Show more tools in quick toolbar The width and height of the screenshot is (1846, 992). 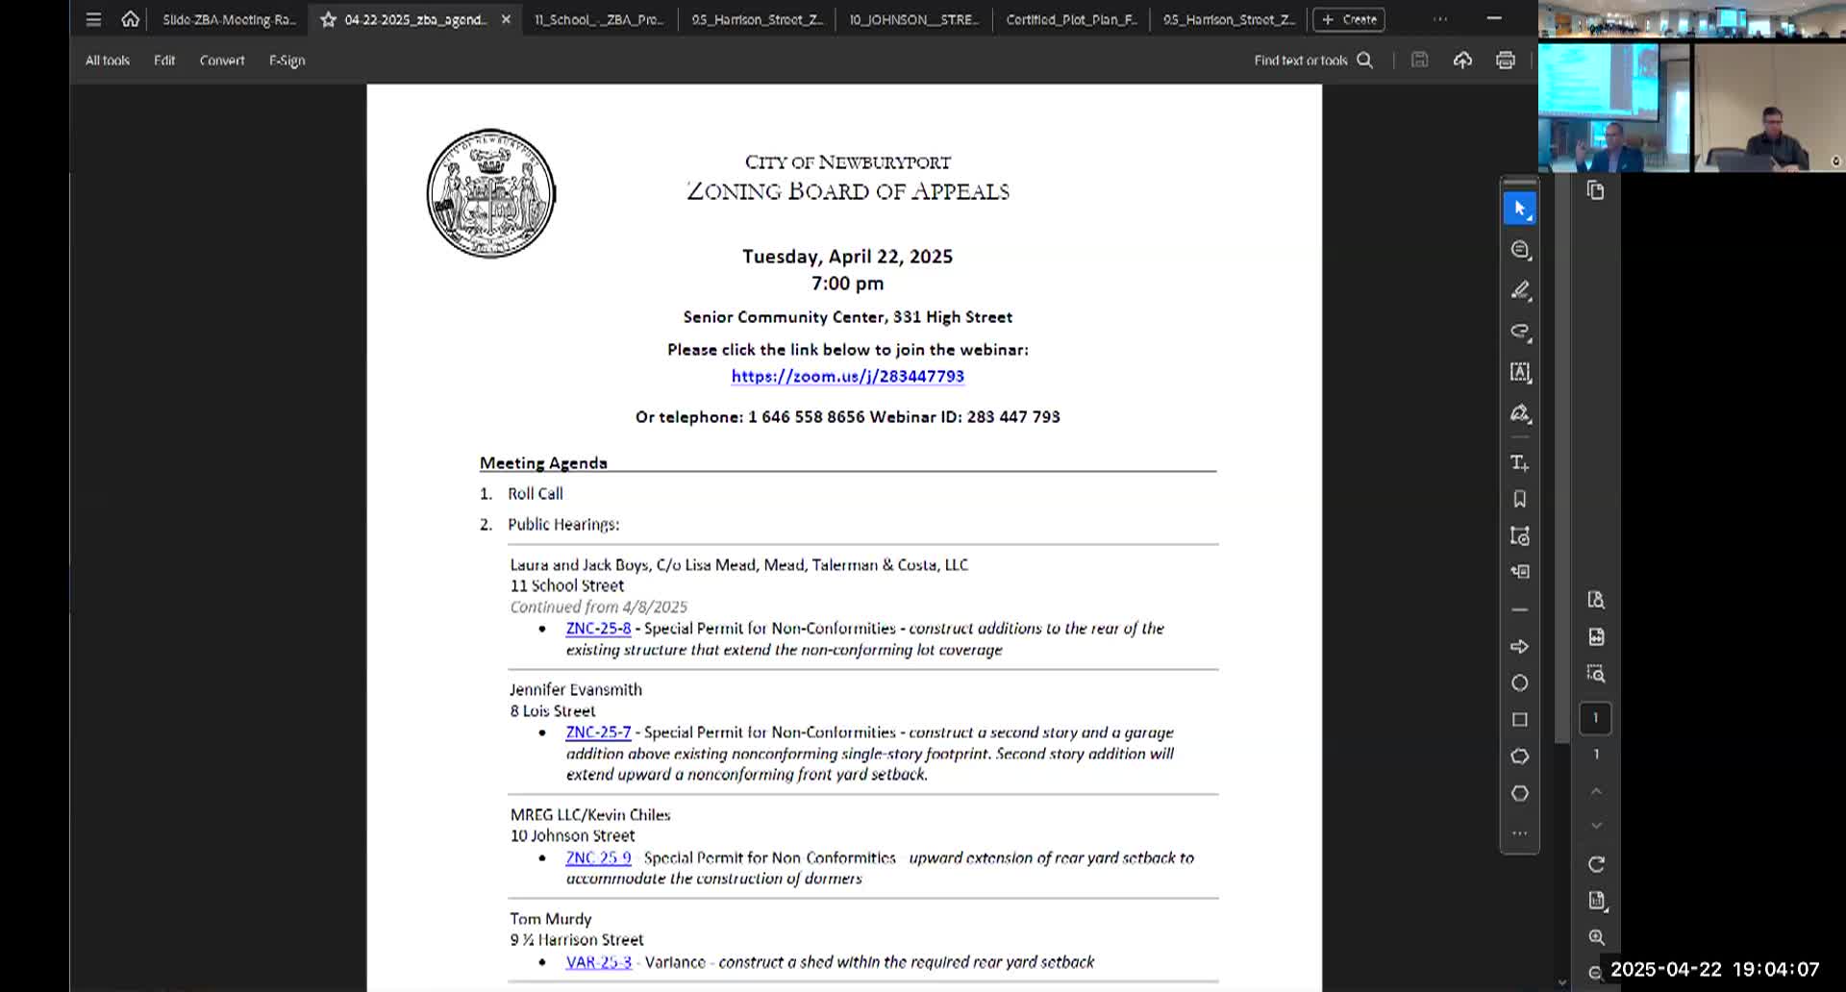coord(1519,833)
